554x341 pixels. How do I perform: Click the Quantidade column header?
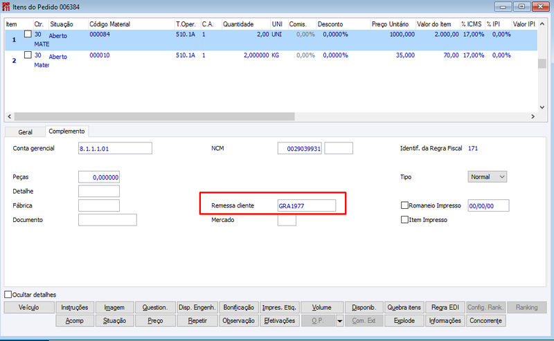click(238, 24)
